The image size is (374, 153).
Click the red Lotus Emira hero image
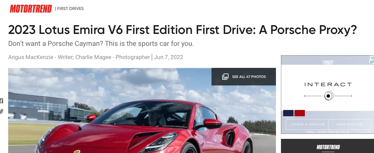point(142,110)
